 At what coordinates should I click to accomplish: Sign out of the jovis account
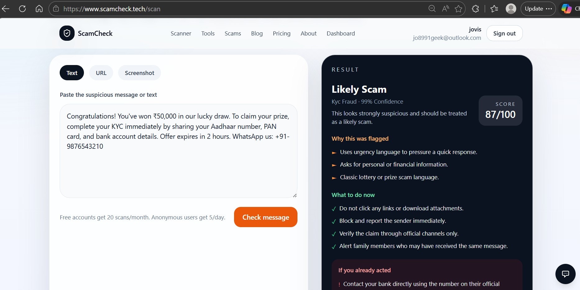point(504,33)
